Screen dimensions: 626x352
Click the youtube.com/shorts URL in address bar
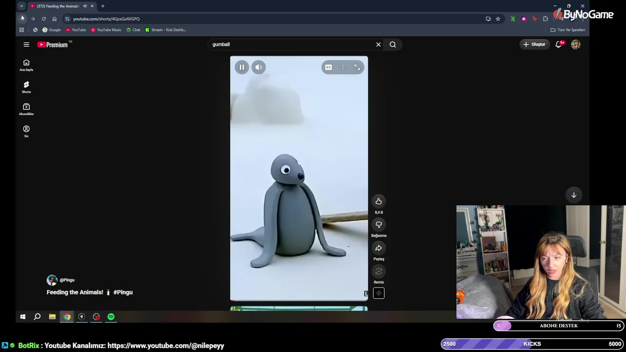106,19
